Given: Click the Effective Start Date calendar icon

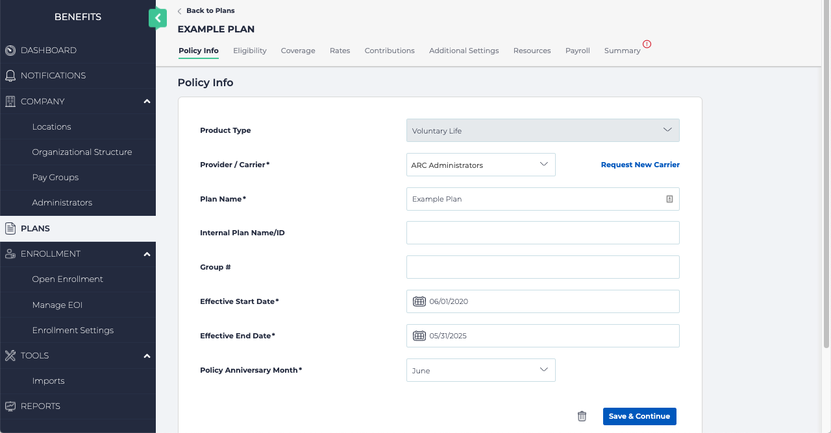Looking at the screenshot, I should (419, 301).
